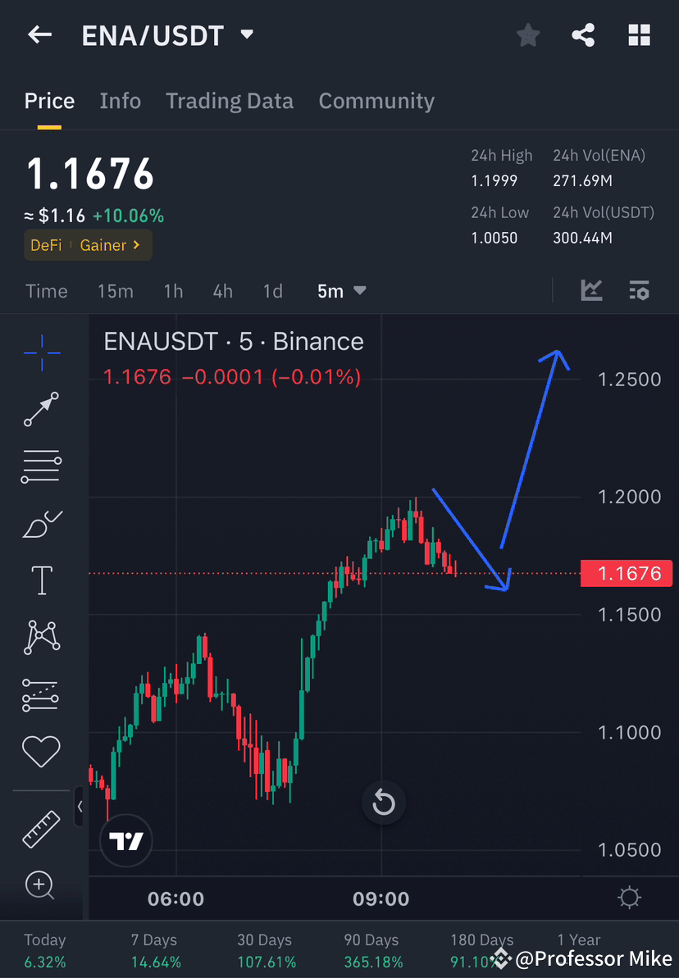The height and width of the screenshot is (978, 679).
Task: Select the Text annotation tool
Action: pos(41,580)
